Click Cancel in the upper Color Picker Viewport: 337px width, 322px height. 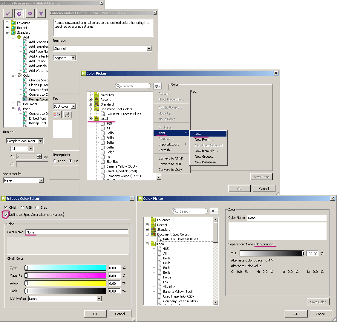[264, 188]
